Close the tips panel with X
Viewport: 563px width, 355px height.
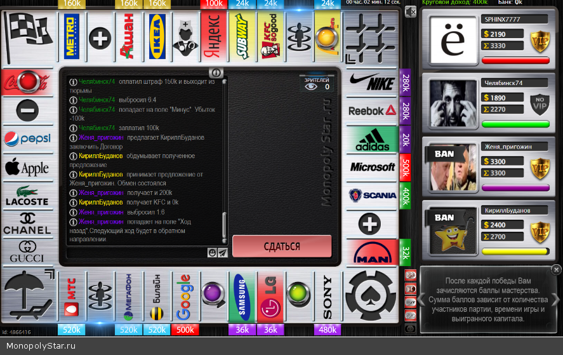pyautogui.click(x=556, y=269)
